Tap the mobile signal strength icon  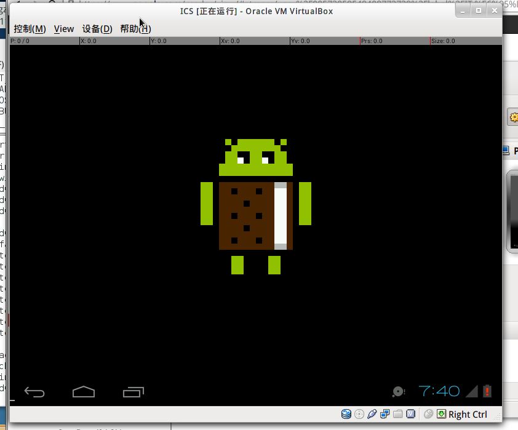[x=472, y=391]
